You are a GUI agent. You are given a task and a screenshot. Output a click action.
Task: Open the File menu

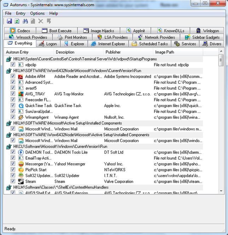[x=8, y=13]
